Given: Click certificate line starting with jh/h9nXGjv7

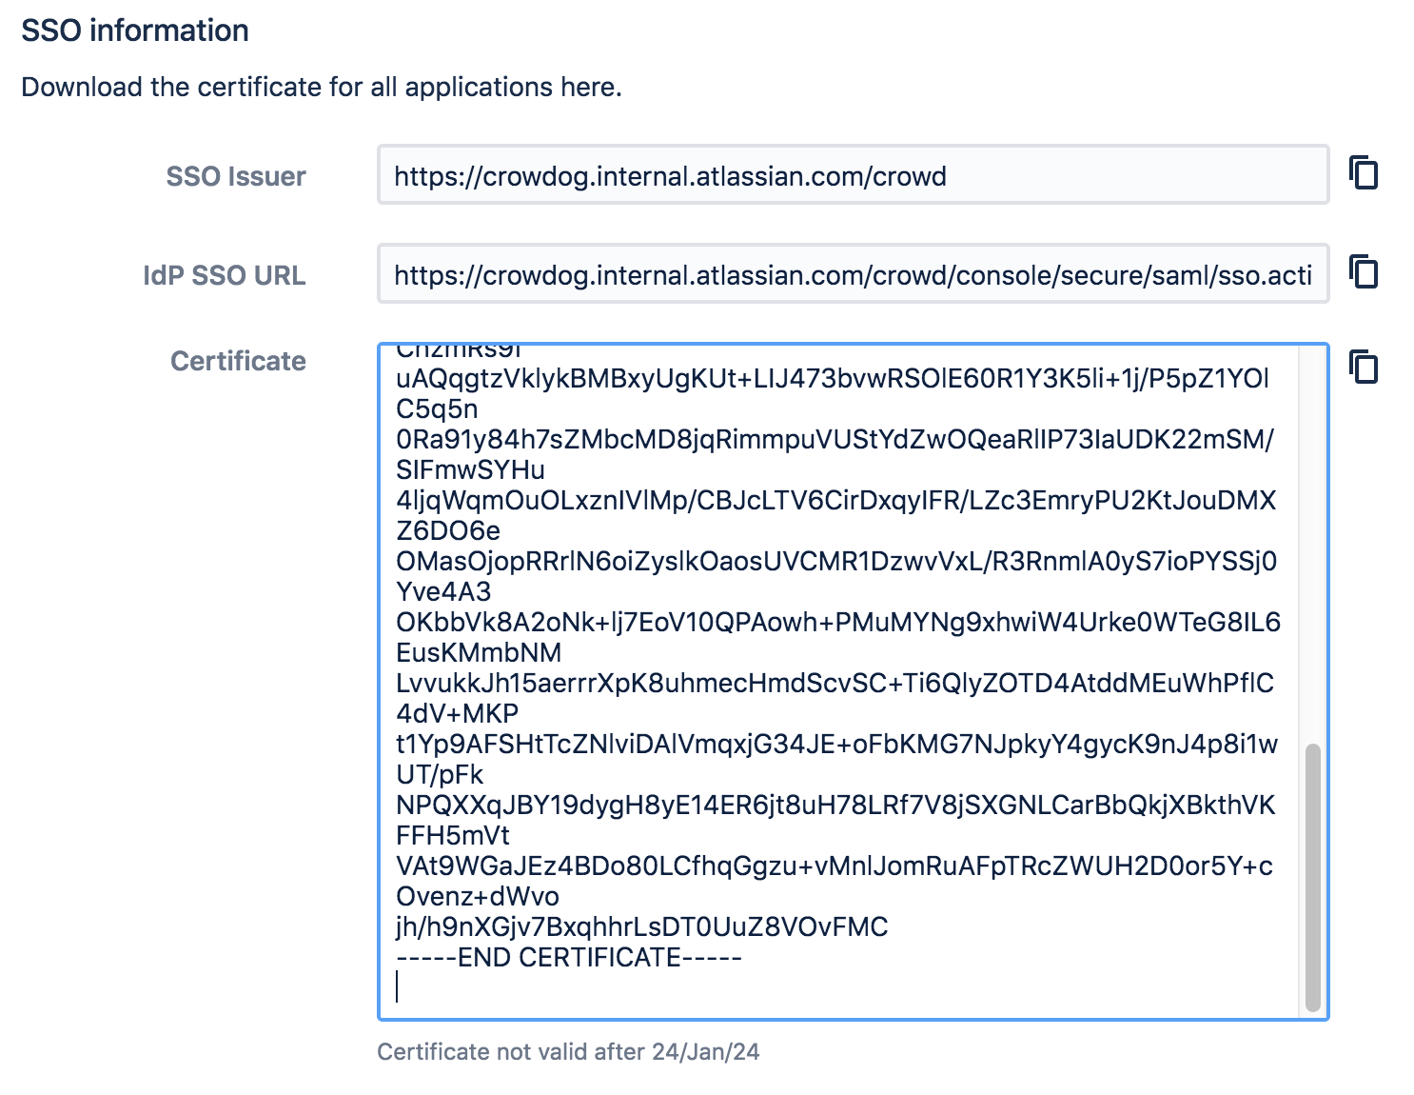Looking at the screenshot, I should point(641,927).
